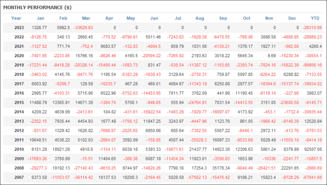
Task: Select the Jan column header
Action: [x=41, y=18]
